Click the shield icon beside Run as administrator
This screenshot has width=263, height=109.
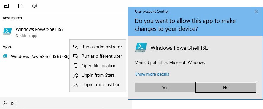(76, 47)
